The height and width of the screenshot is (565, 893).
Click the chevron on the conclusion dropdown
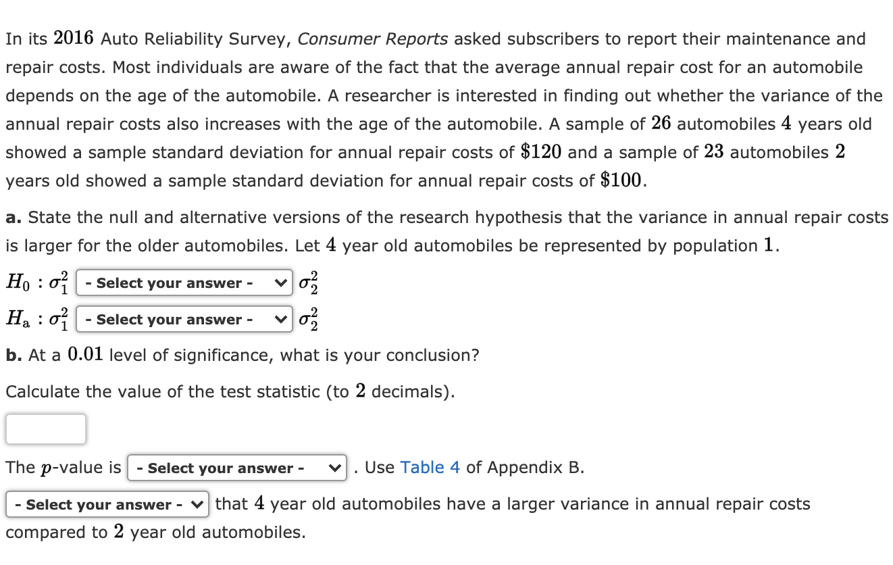(x=197, y=504)
